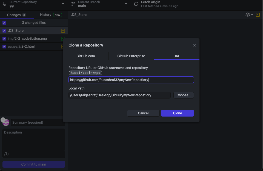This screenshot has height=171, width=263.
Task: Click the hubot/cool-repo example text
Action: coord(85,73)
